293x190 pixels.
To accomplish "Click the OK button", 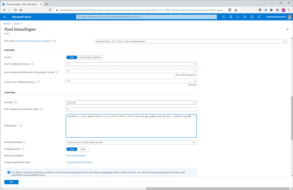I will [11, 182].
